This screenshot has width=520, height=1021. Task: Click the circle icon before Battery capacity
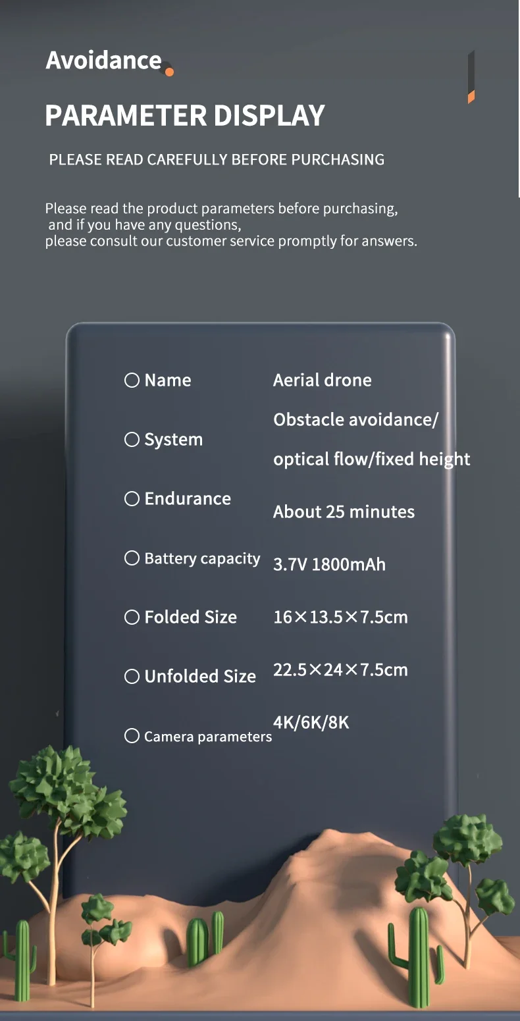click(x=132, y=558)
